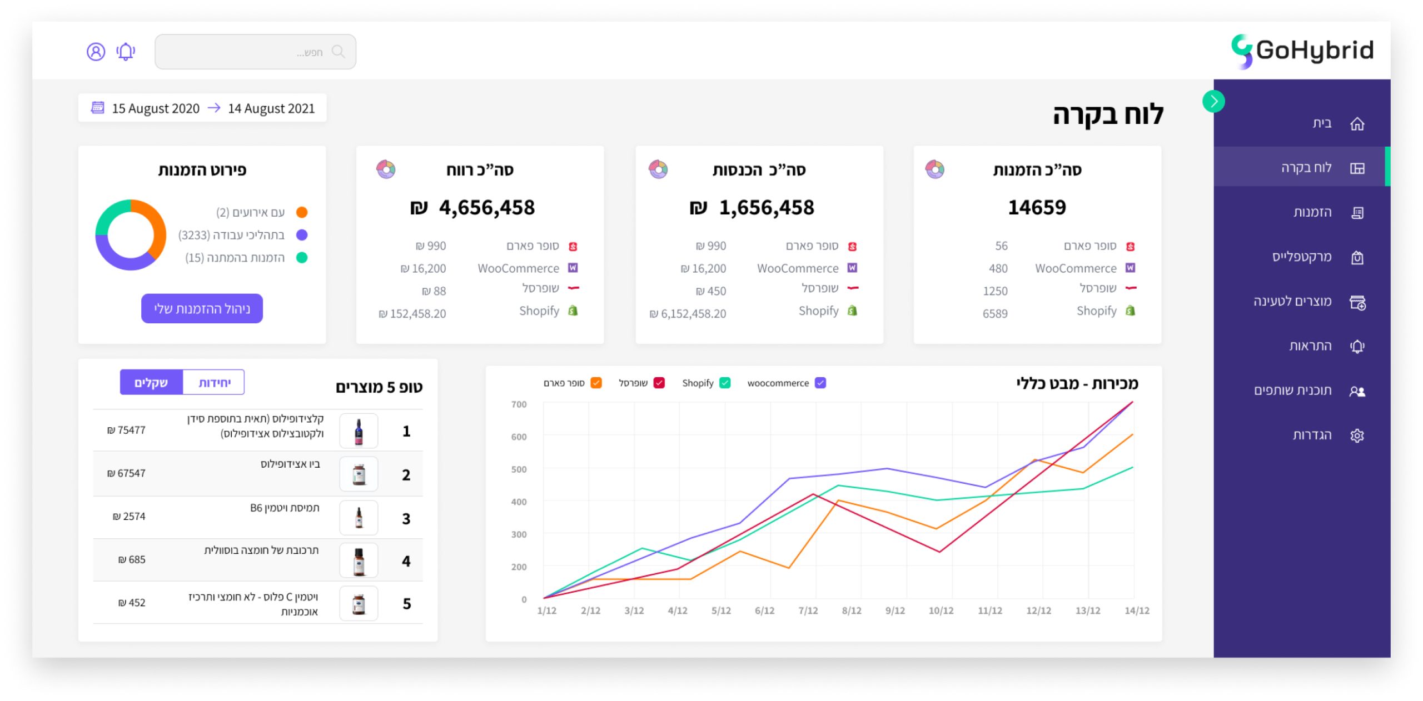
Task: Click product name תמיסת ויטמין B6
Action: [285, 508]
